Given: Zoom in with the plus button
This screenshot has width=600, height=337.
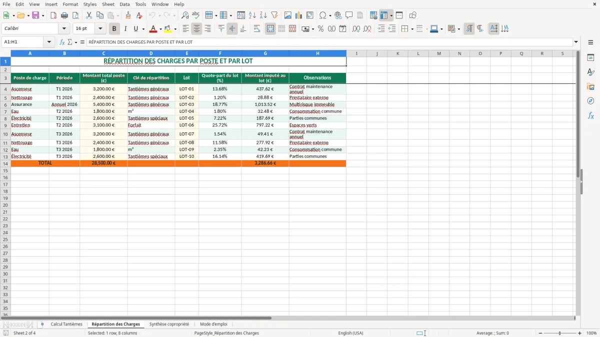Looking at the screenshot, I should coord(580,333).
